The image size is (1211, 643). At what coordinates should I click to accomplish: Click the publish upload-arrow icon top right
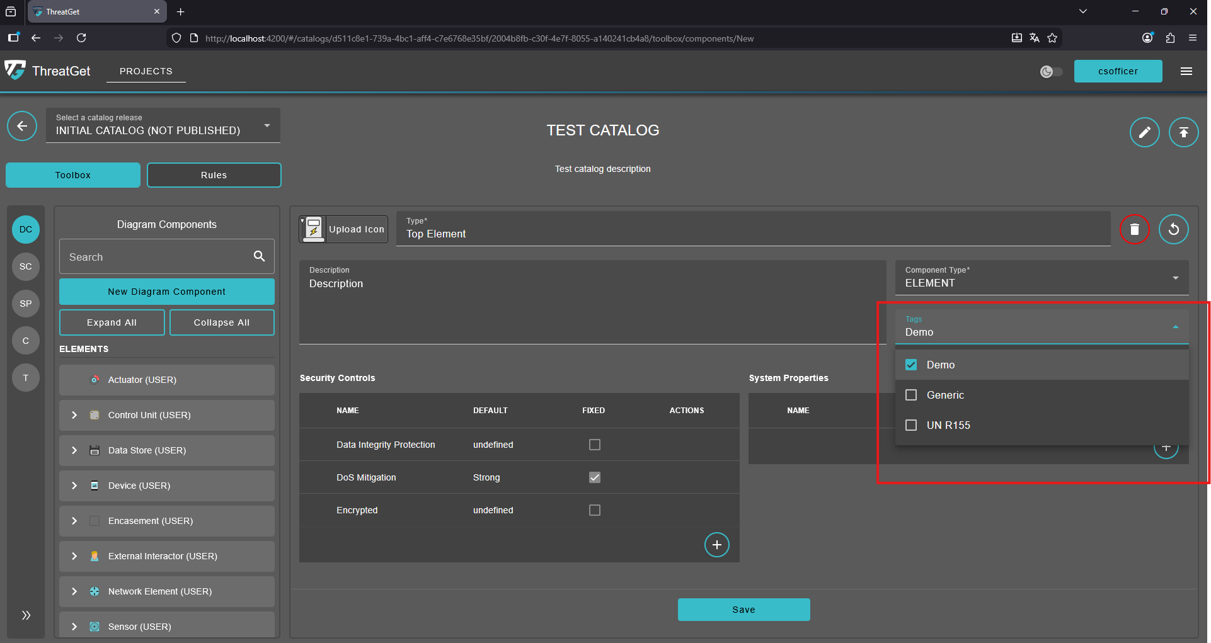click(x=1183, y=132)
